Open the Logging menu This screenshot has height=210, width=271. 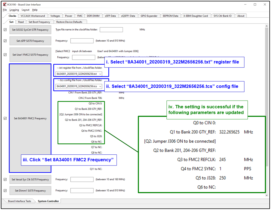14,10
